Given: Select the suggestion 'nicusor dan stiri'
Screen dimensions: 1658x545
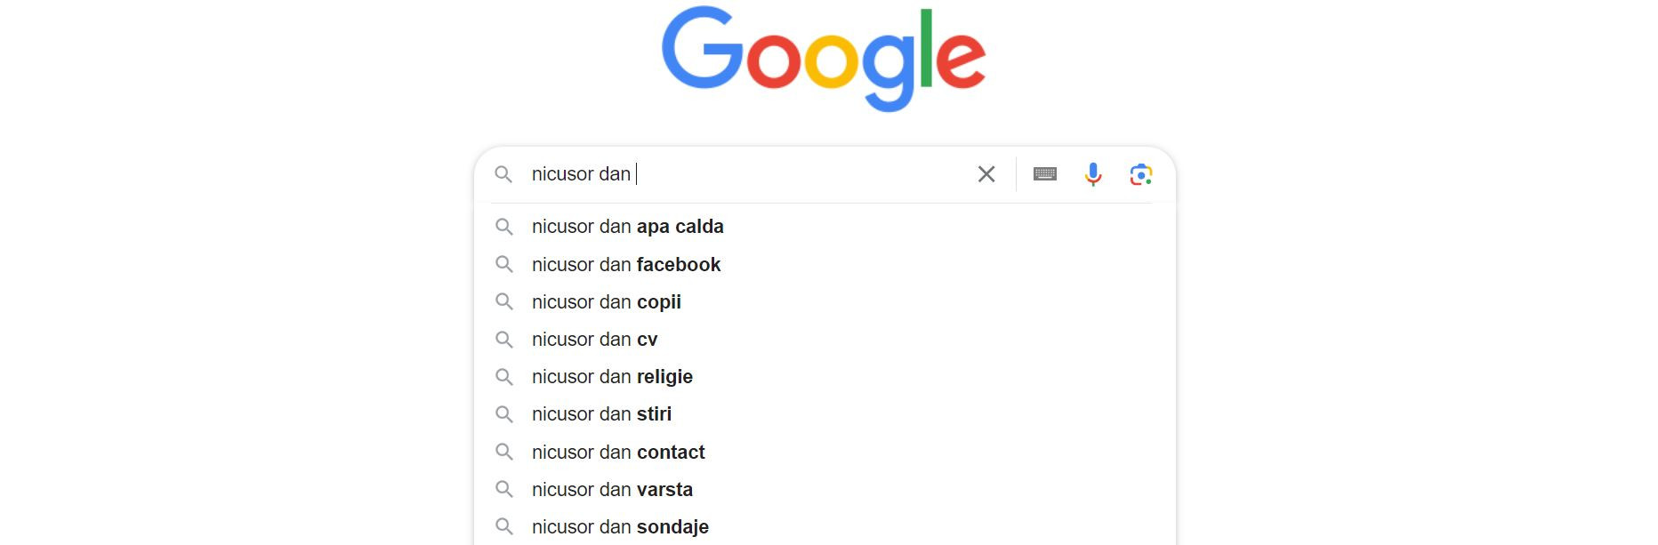Looking at the screenshot, I should pyautogui.click(x=601, y=413).
